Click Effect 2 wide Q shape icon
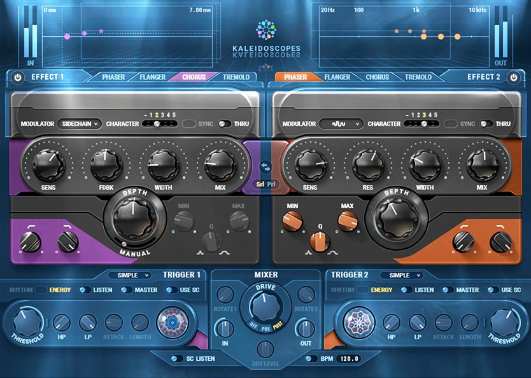 [333, 253]
